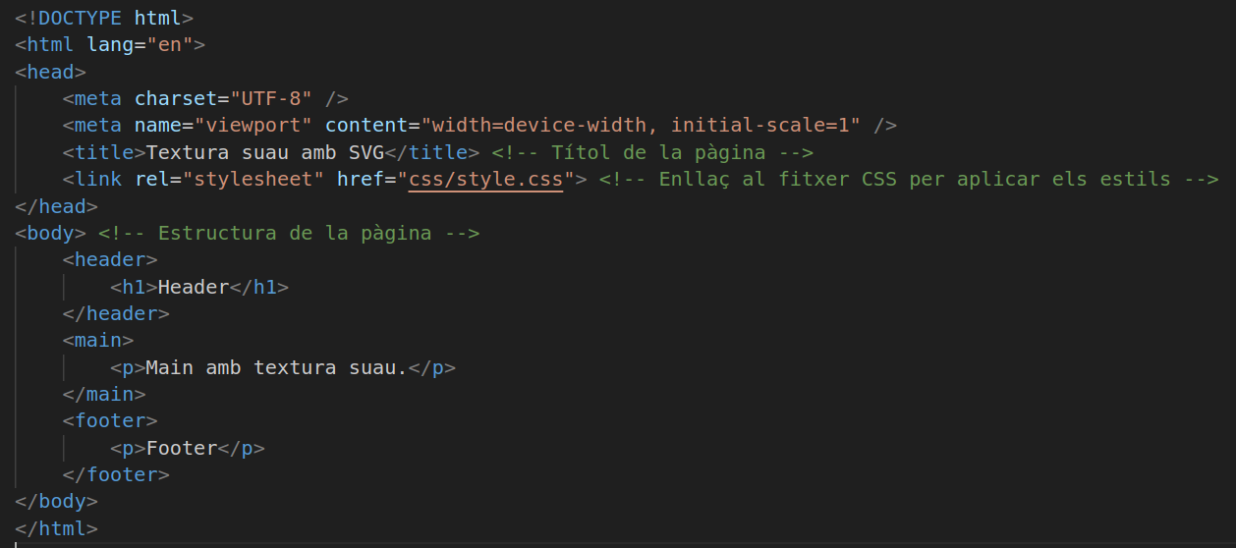Viewport: 1236px width, 548px height.
Task: Click the opening main tag
Action: [x=97, y=340]
